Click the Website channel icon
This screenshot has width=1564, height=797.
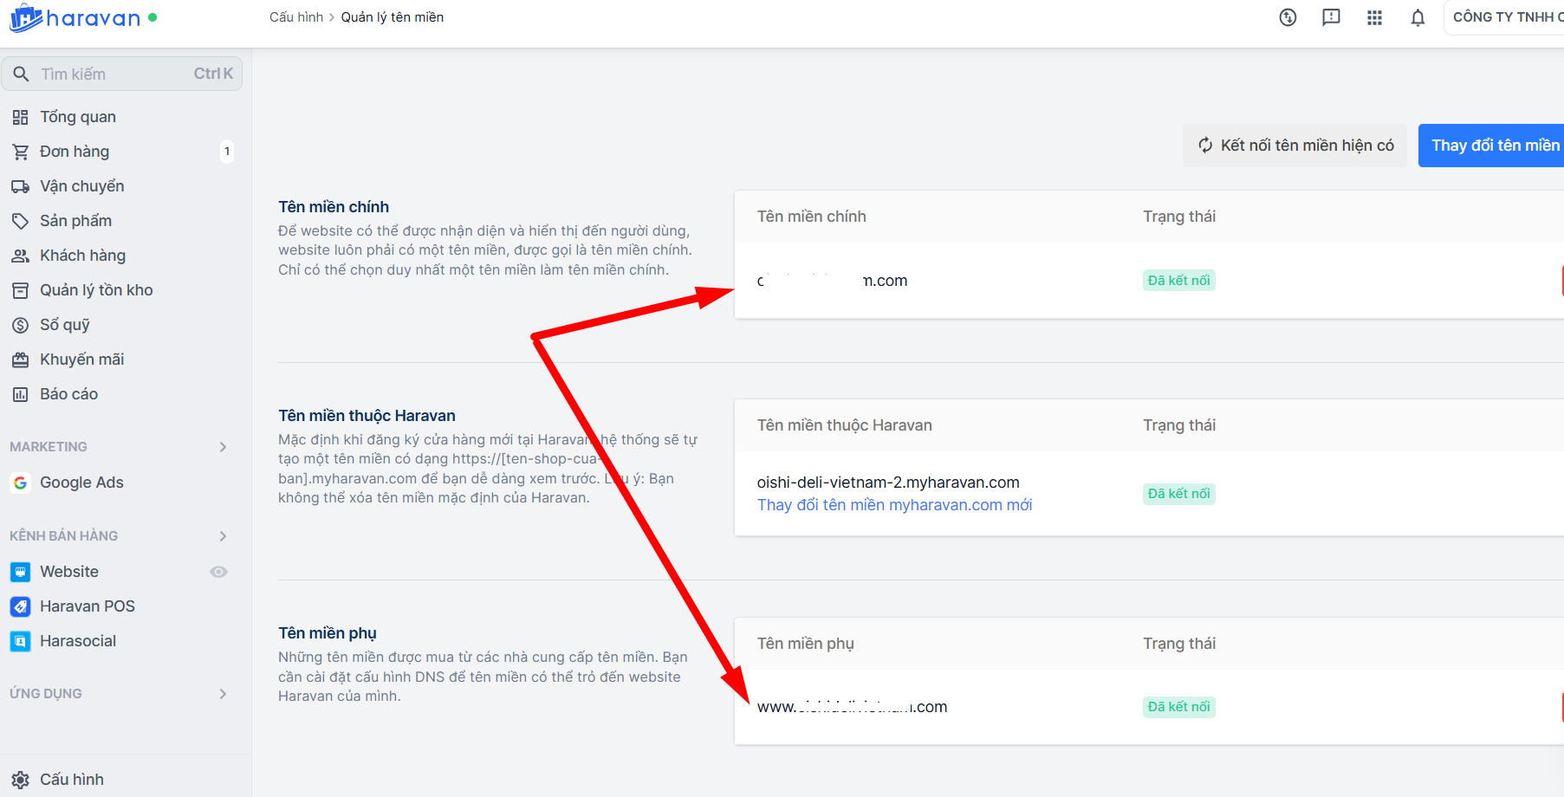pyautogui.click(x=20, y=572)
